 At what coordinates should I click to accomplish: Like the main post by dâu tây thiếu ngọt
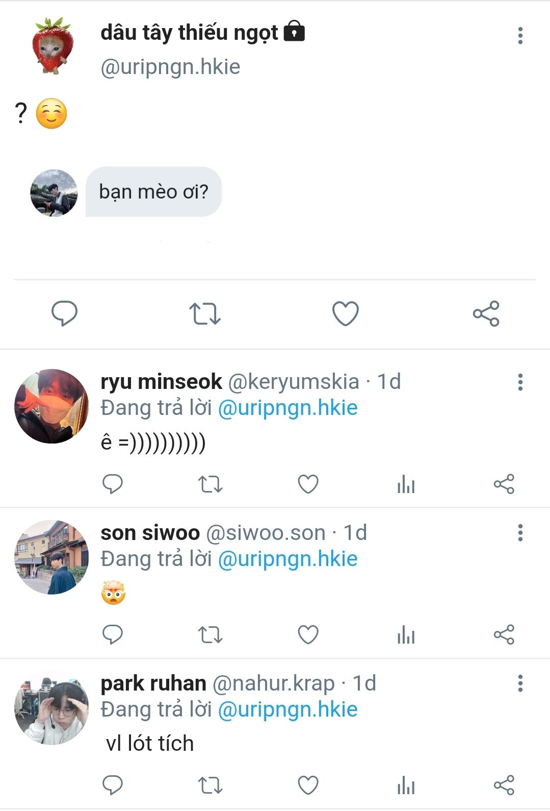345,313
